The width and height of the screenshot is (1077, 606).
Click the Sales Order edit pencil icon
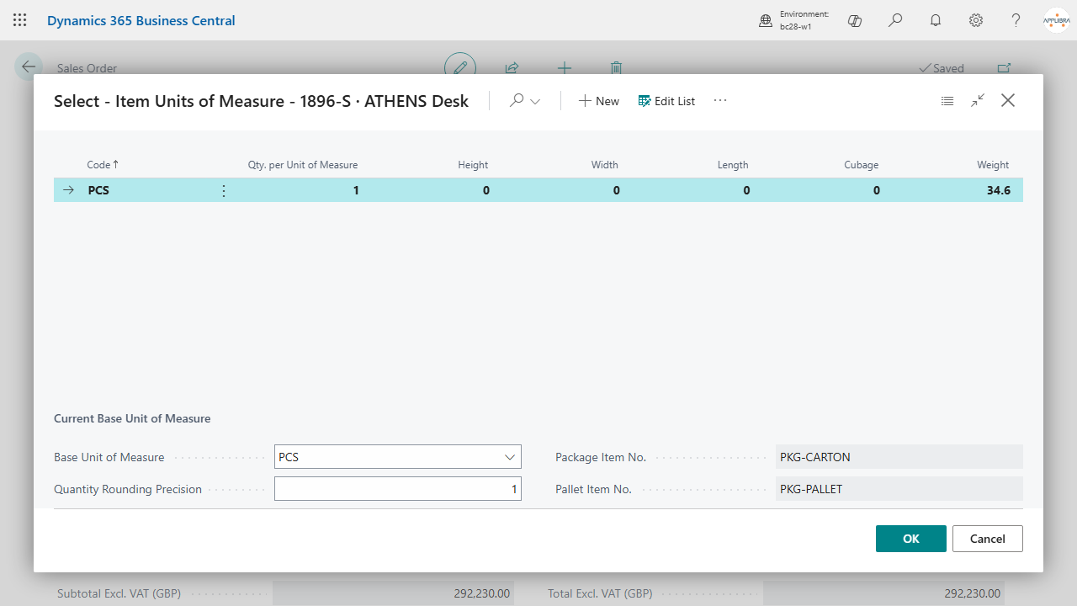tap(460, 67)
